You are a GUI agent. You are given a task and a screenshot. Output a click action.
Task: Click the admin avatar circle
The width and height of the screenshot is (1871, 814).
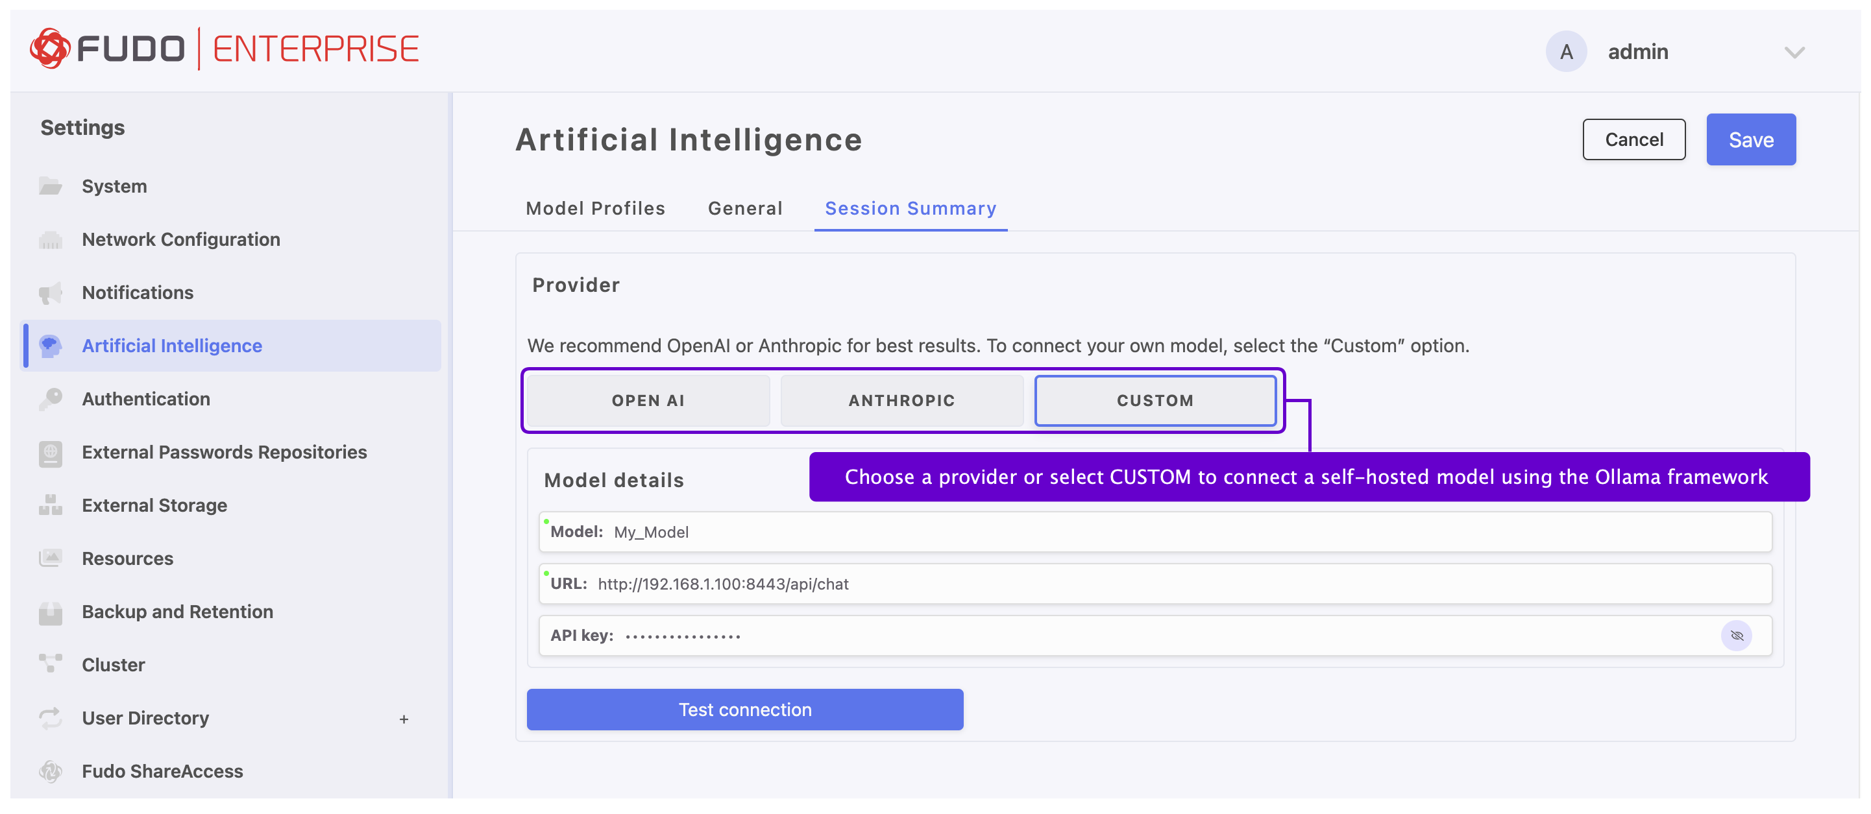[x=1566, y=51]
